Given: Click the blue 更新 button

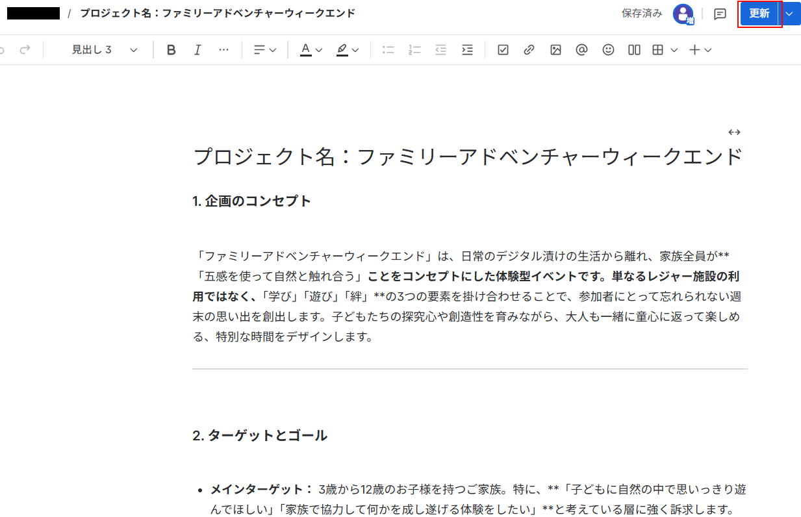Looking at the screenshot, I should coord(759,14).
